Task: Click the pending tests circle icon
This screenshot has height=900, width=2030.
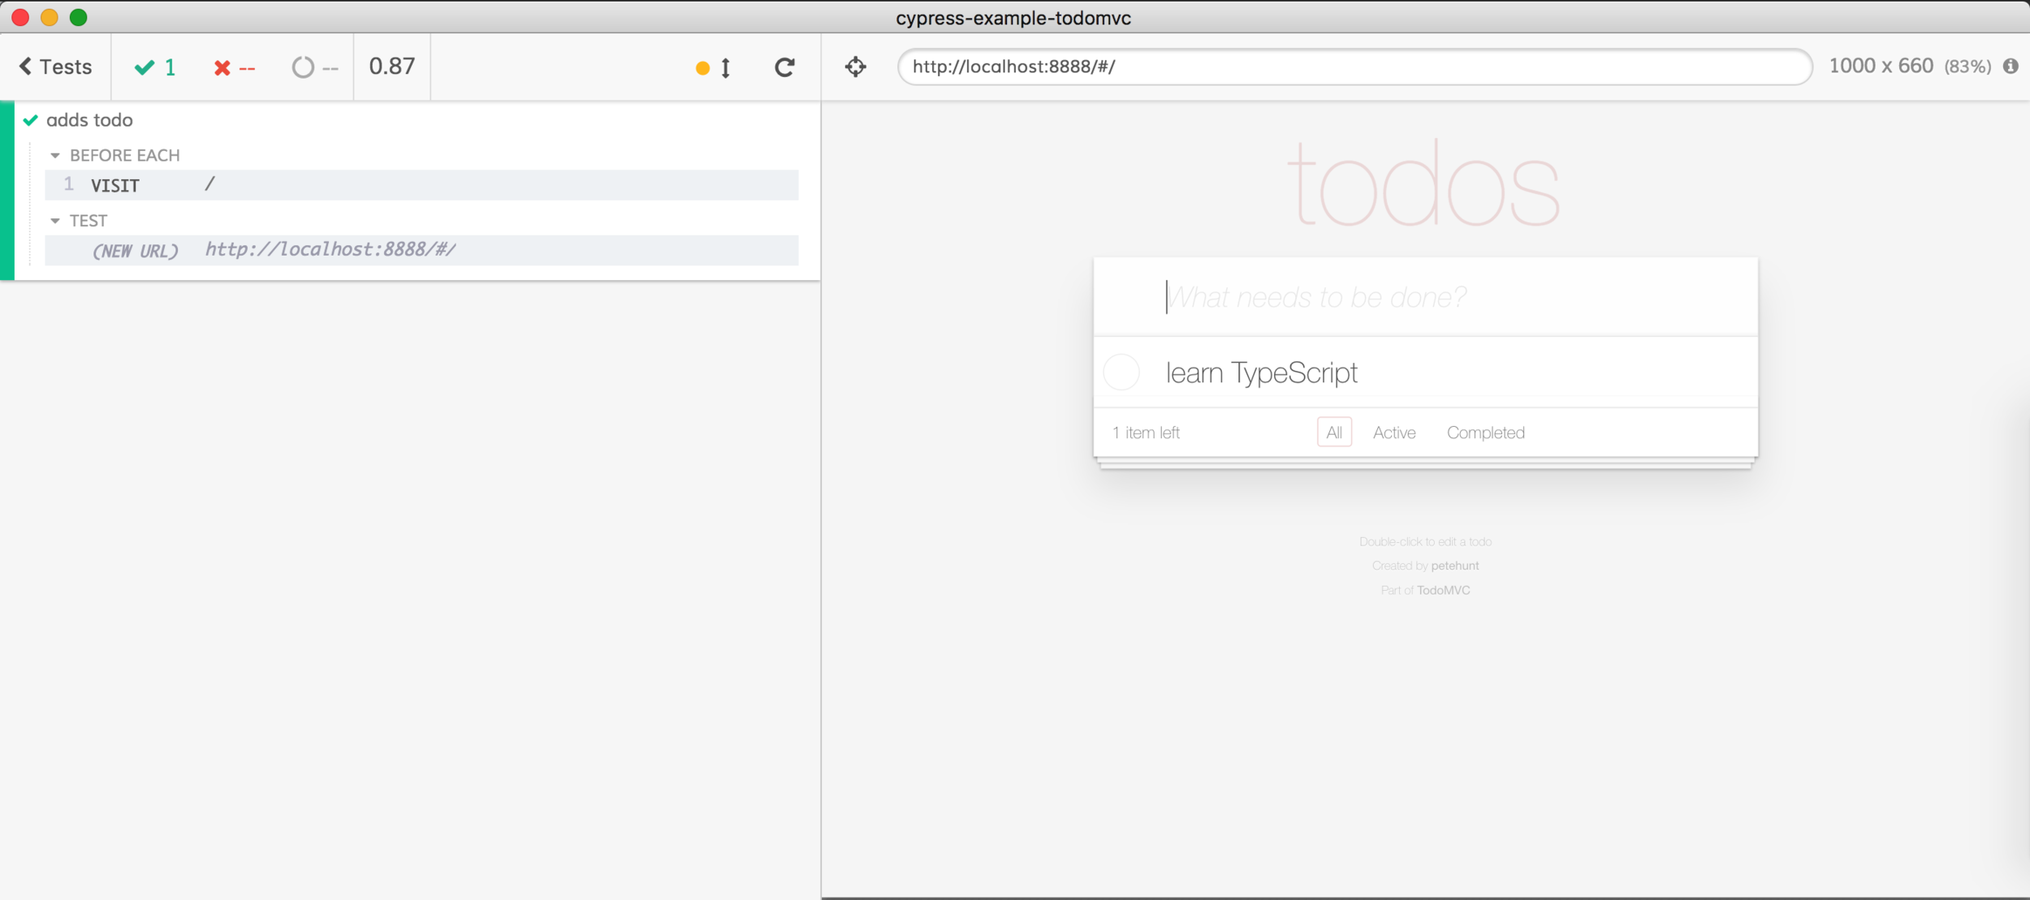Action: pos(303,67)
